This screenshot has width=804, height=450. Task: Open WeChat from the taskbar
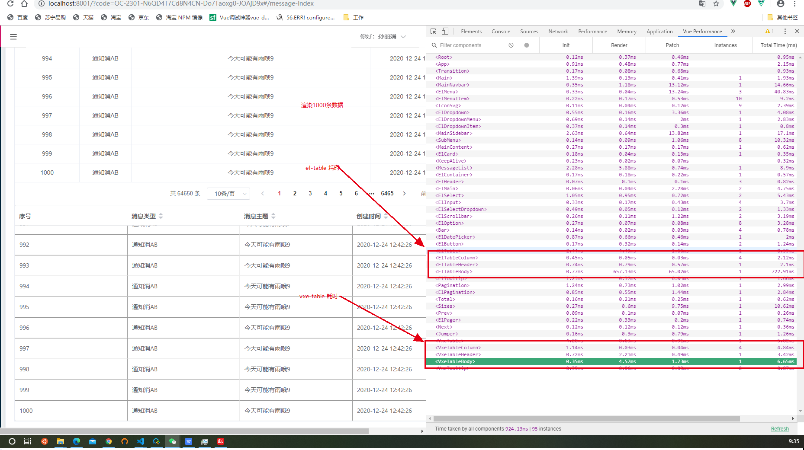click(x=173, y=441)
